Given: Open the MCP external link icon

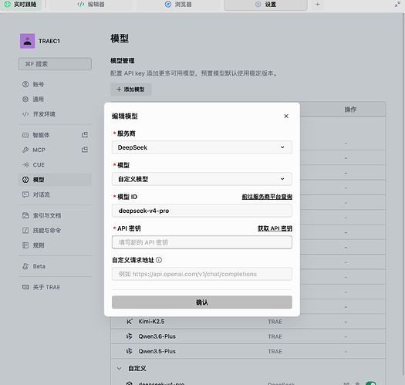Looking at the screenshot, I should [x=85, y=150].
